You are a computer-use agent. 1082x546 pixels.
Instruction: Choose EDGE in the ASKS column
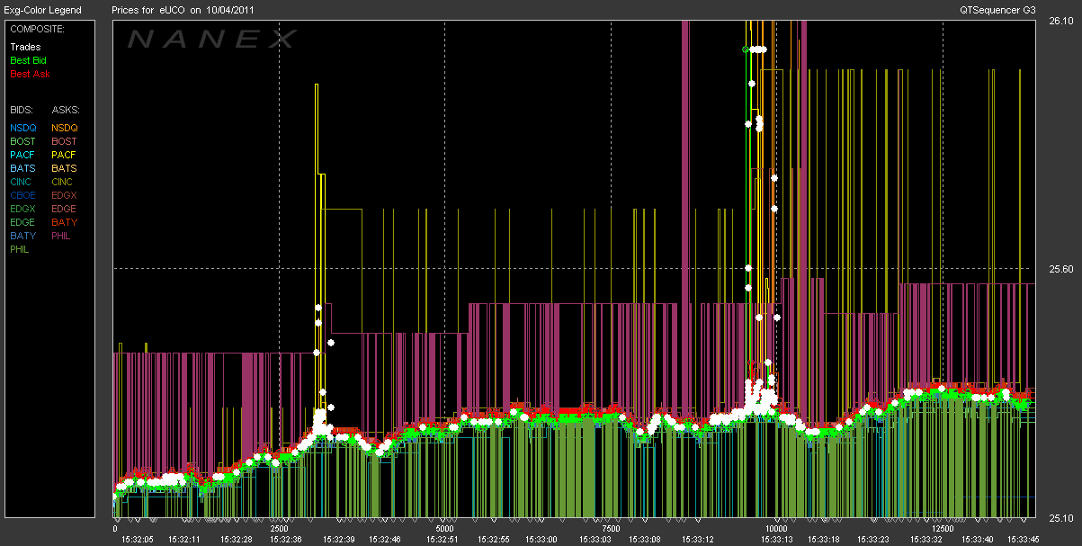click(x=65, y=209)
